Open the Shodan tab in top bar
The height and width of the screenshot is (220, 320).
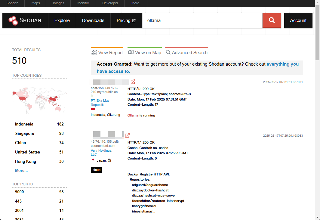click(x=12, y=3)
